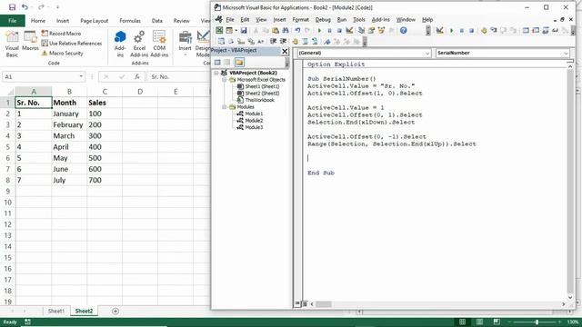The height and width of the screenshot is (327, 582).
Task: Collapse Microsoft Excel Objects folder
Action: [x=224, y=80]
